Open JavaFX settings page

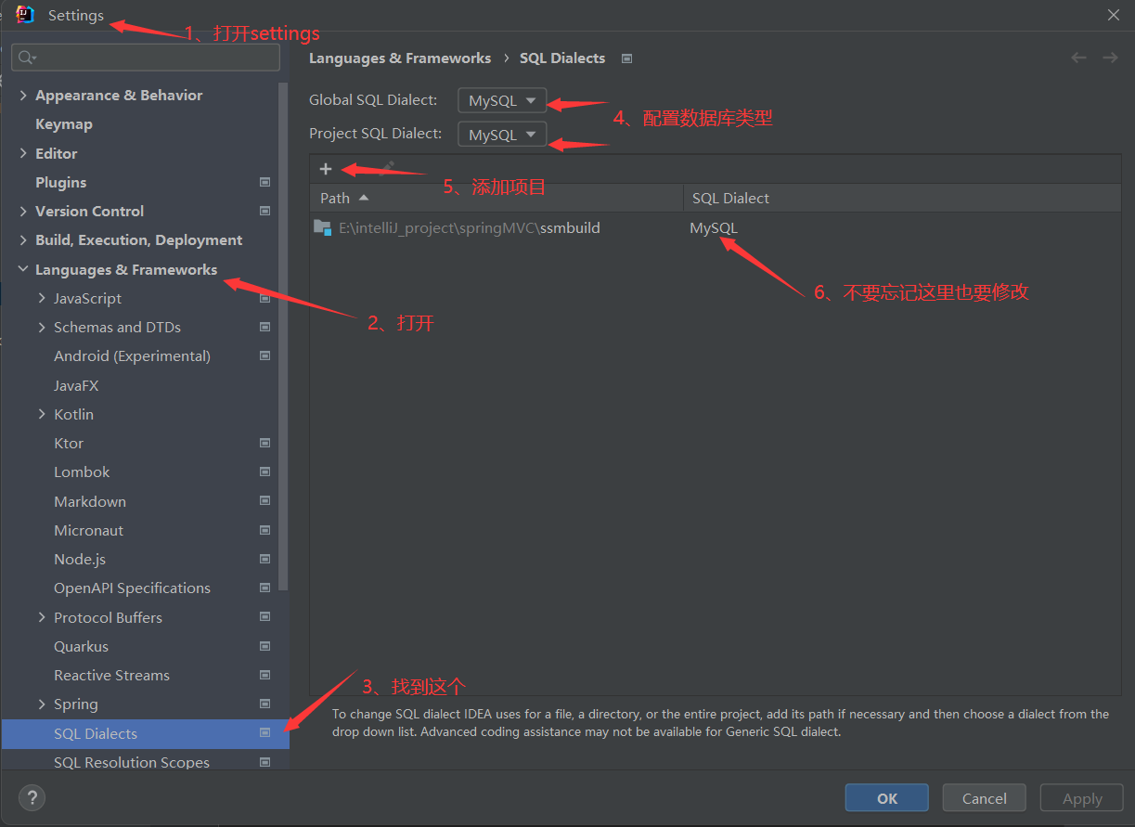pos(76,386)
